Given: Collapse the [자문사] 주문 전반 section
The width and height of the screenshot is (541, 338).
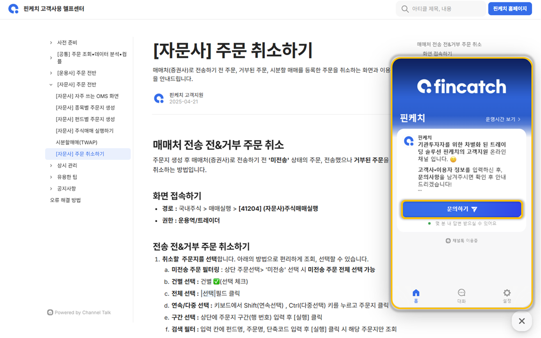Looking at the screenshot, I should point(51,84).
